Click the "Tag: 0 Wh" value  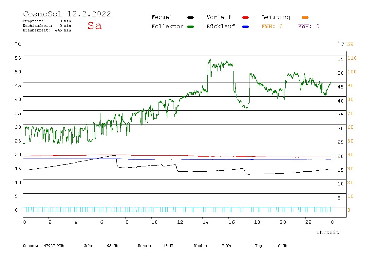coord(271,246)
